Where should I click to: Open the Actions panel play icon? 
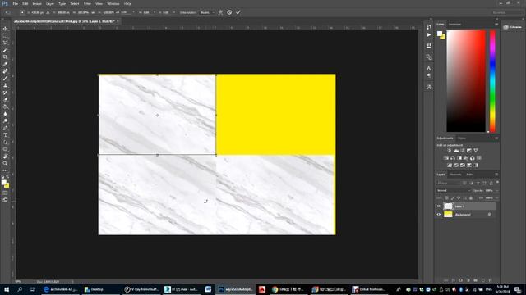429,34
